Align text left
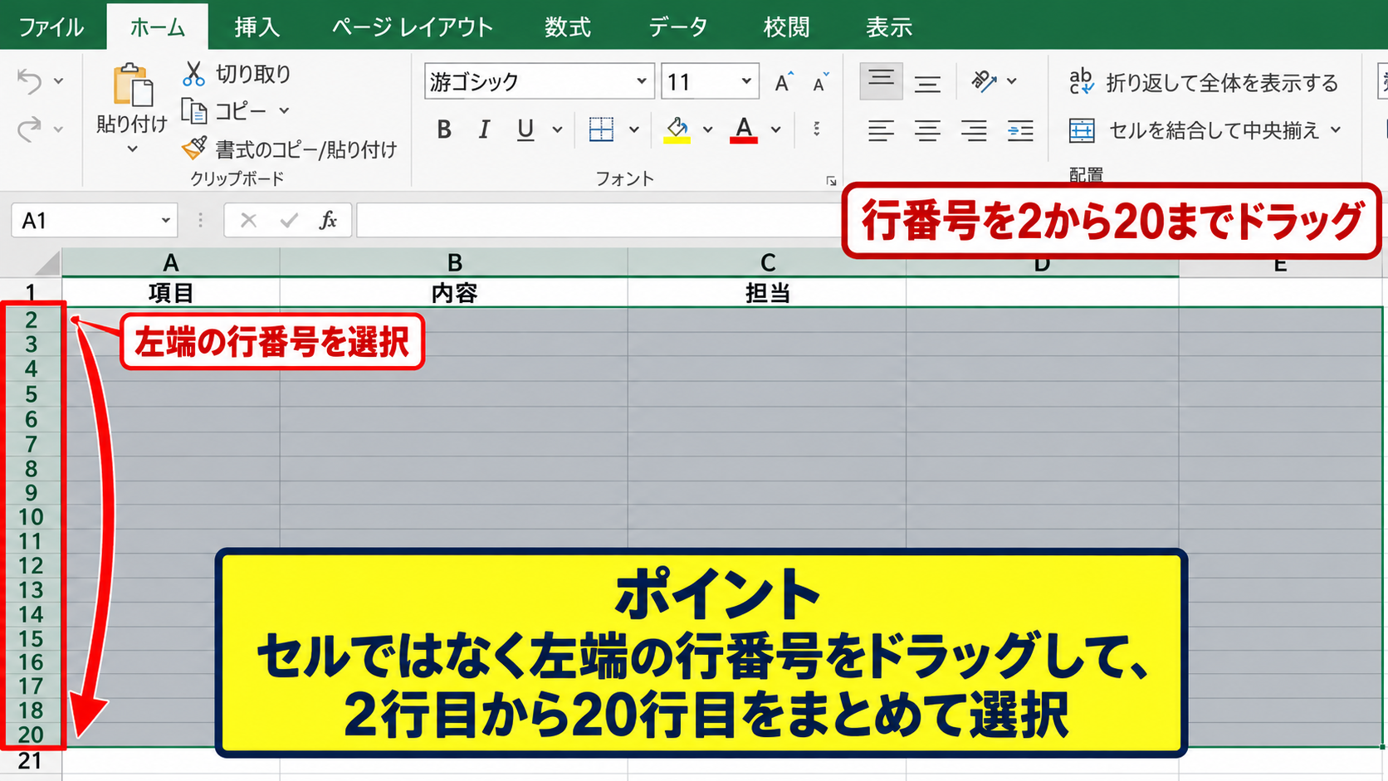The width and height of the screenshot is (1388, 781). (x=881, y=130)
